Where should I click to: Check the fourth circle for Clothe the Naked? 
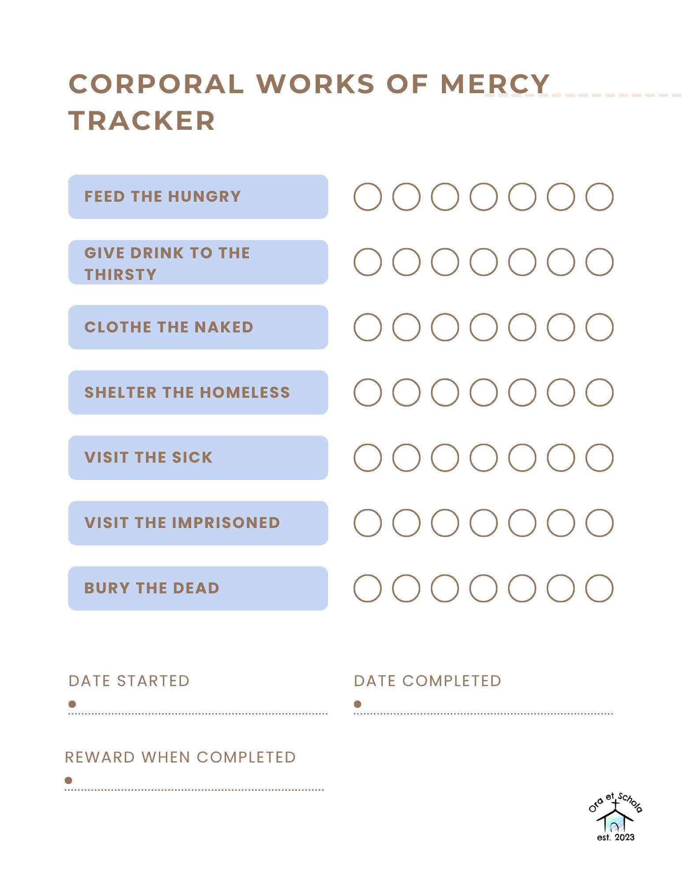point(484,327)
